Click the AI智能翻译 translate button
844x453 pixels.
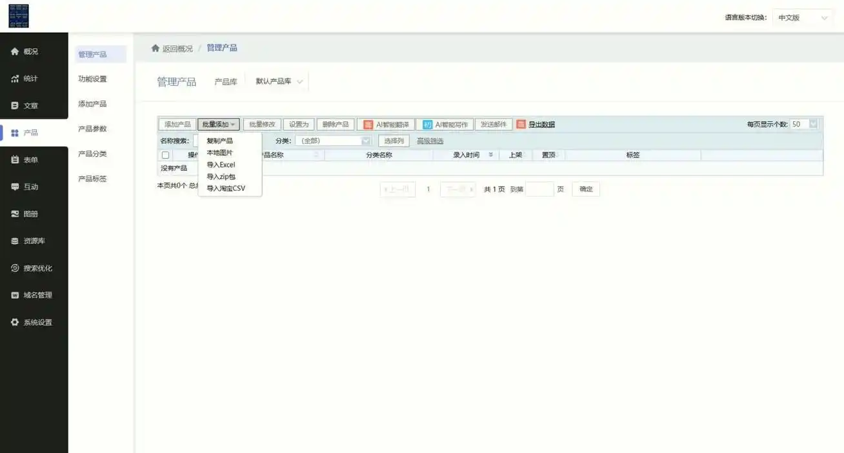coord(387,123)
